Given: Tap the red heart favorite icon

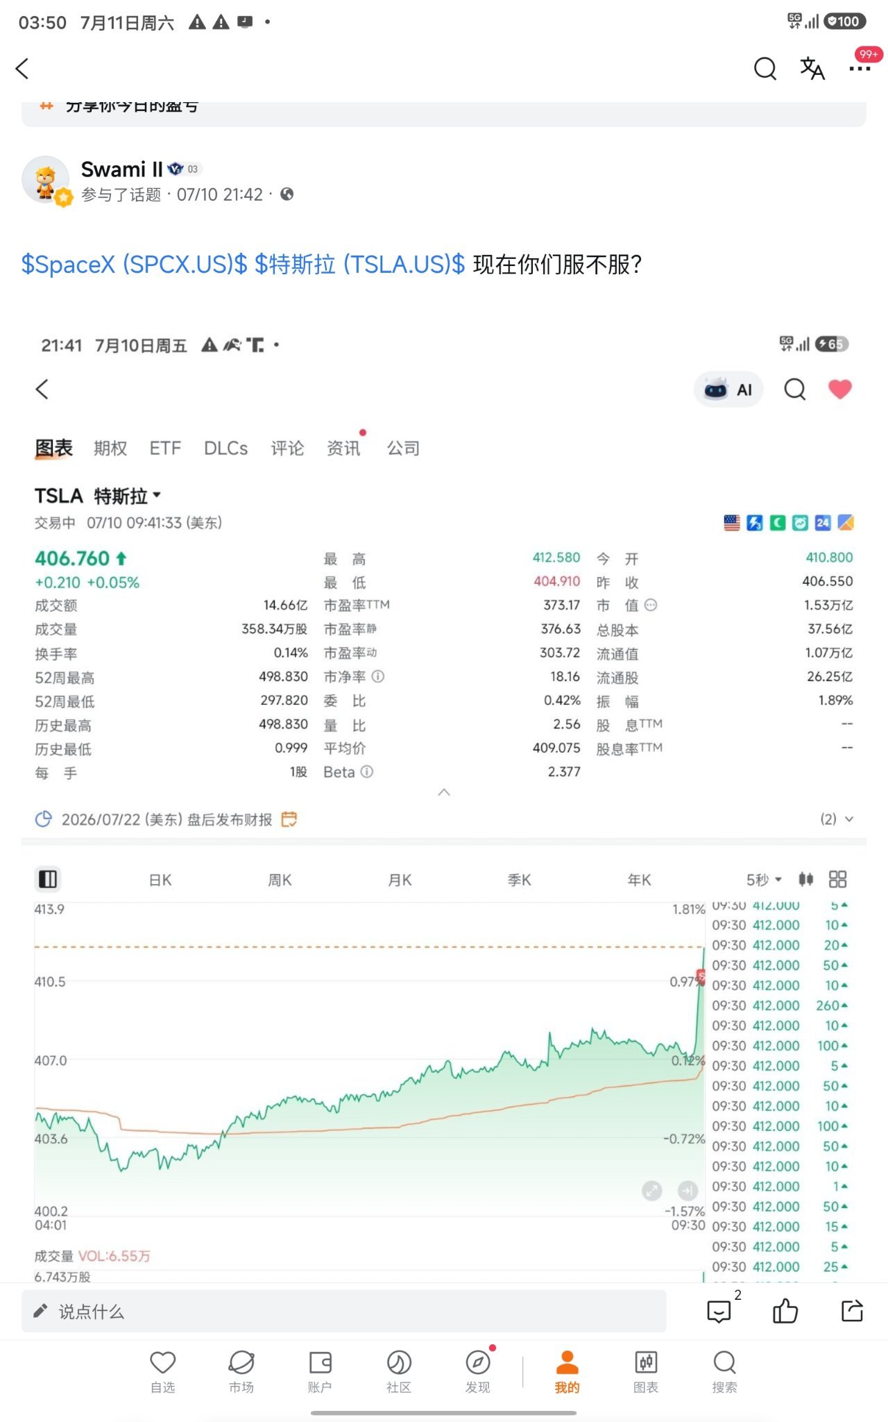Looking at the screenshot, I should pos(840,390).
